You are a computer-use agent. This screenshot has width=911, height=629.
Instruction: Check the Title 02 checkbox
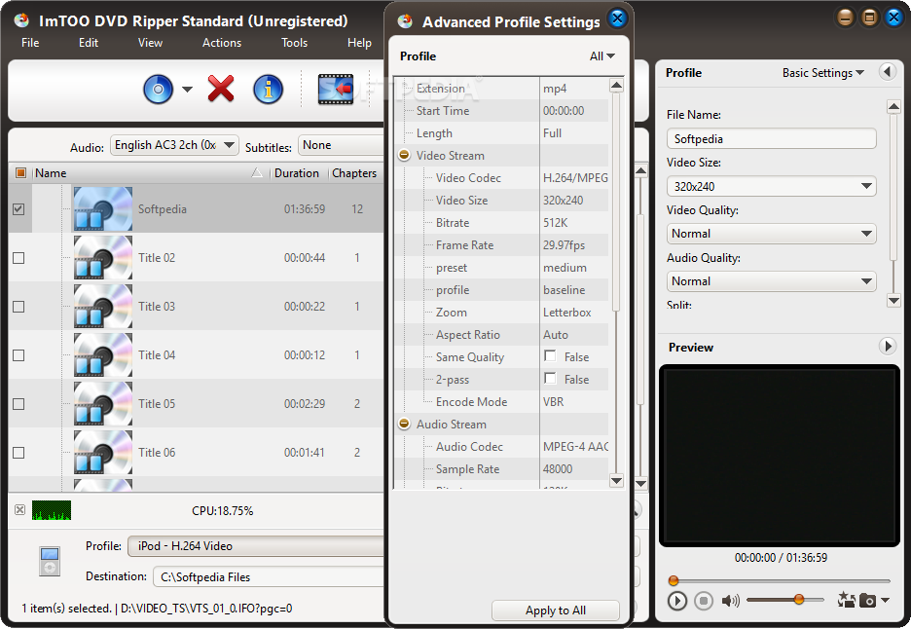click(x=18, y=257)
